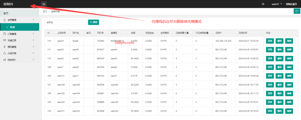Image resolution: width=301 pixels, height=120 pixels.
Task: Click the 提现管理 dollar icon in sidebar
Action: [5, 47]
